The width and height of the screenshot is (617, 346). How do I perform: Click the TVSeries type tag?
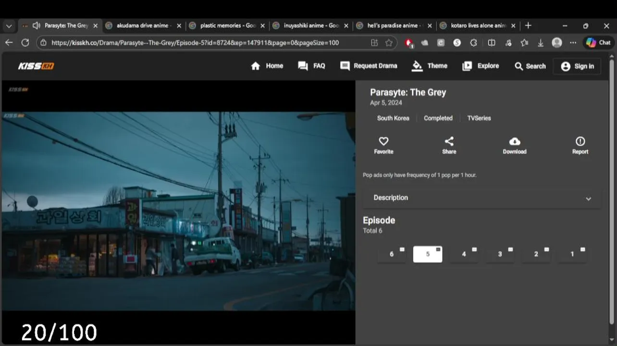pos(479,118)
